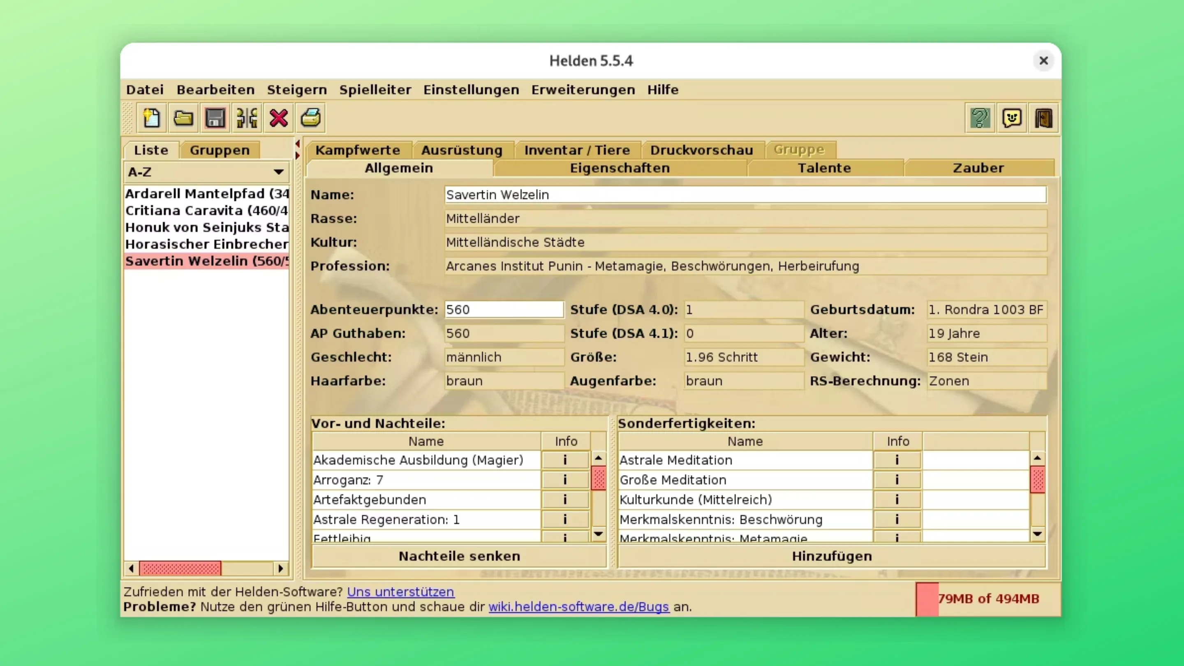Send feedback via the smiley speech bubble icon
Viewport: 1184px width, 666px height.
1012,118
